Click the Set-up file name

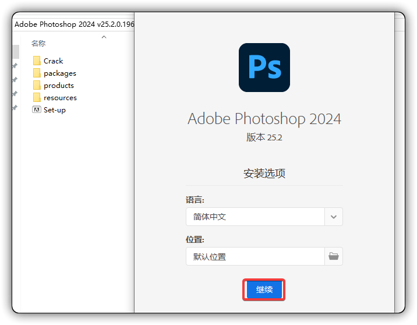[55, 110]
